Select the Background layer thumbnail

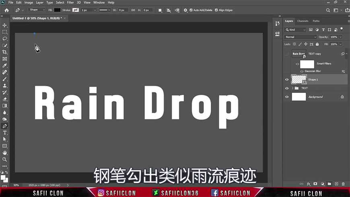click(x=299, y=97)
